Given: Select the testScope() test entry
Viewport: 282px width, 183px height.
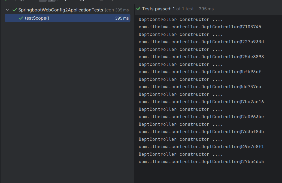Looking at the screenshot, I should coord(37,18).
